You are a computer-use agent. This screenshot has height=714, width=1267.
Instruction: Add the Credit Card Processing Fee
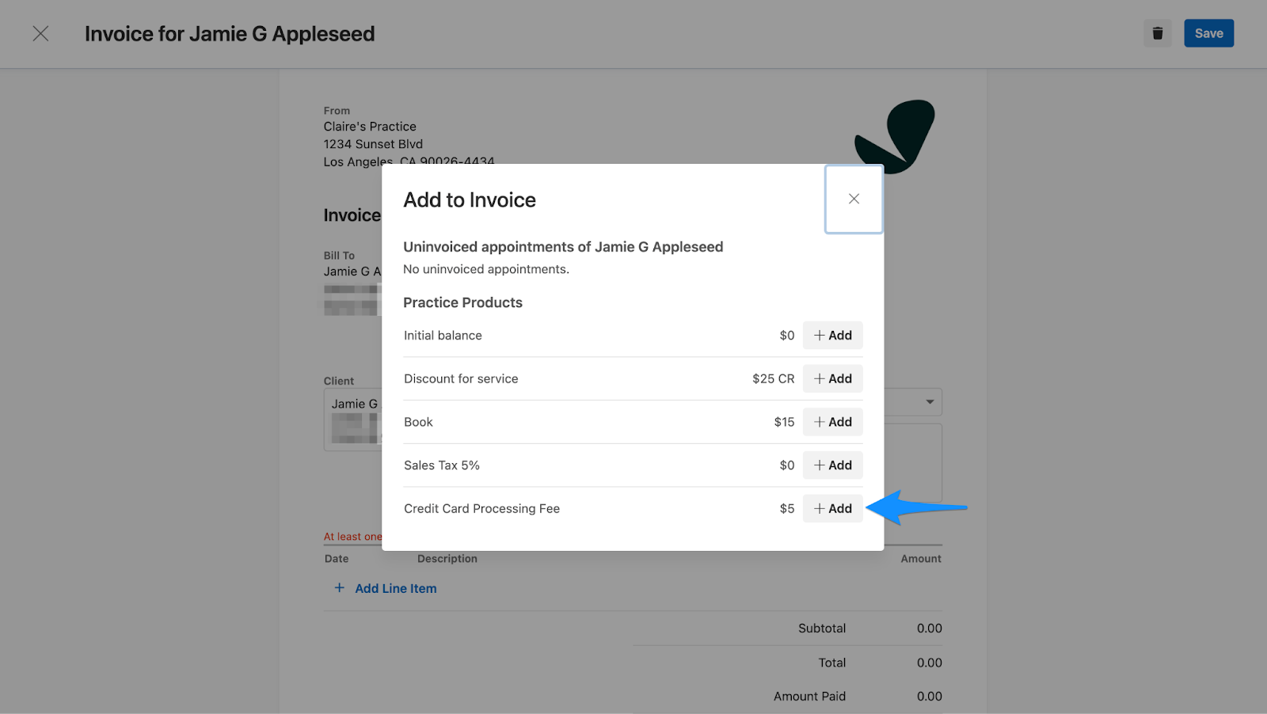(832, 508)
